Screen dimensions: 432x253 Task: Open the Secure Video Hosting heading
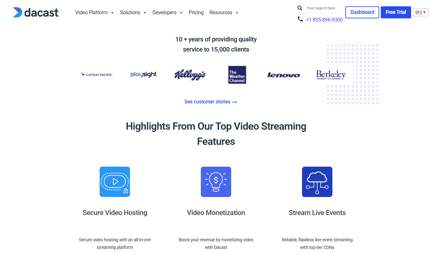pyautogui.click(x=115, y=213)
